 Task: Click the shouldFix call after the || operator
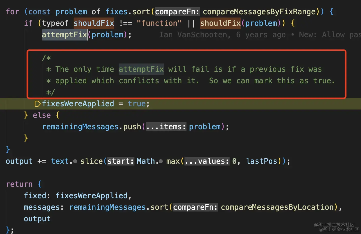(220, 23)
